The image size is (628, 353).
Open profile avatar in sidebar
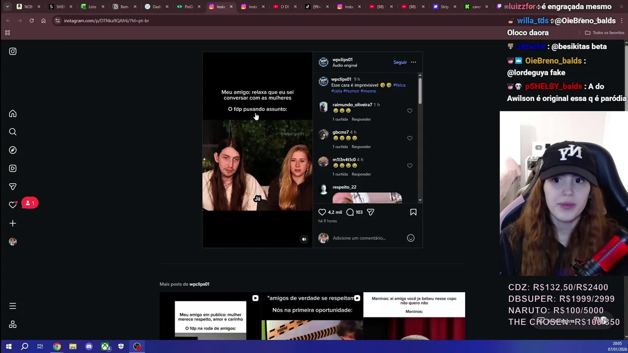[13, 242]
